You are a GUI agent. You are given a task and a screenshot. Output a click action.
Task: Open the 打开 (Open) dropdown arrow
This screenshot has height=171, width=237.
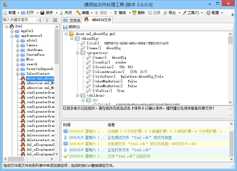click(x=37, y=13)
